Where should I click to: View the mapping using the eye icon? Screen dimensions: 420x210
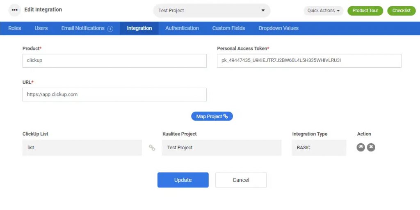(361, 147)
